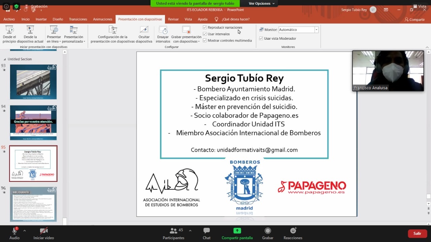Select slide 93 thumbnail
The image size is (431, 242).
pyautogui.click(x=33, y=82)
